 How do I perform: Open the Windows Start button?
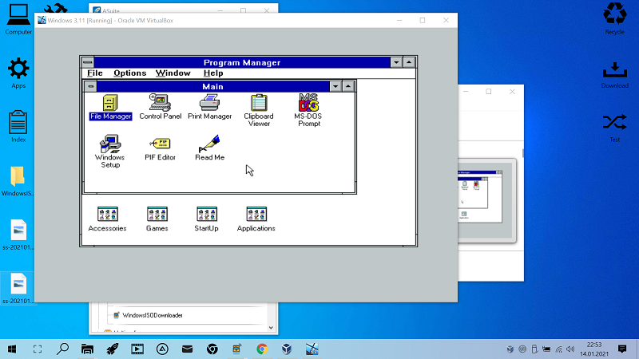point(12,349)
